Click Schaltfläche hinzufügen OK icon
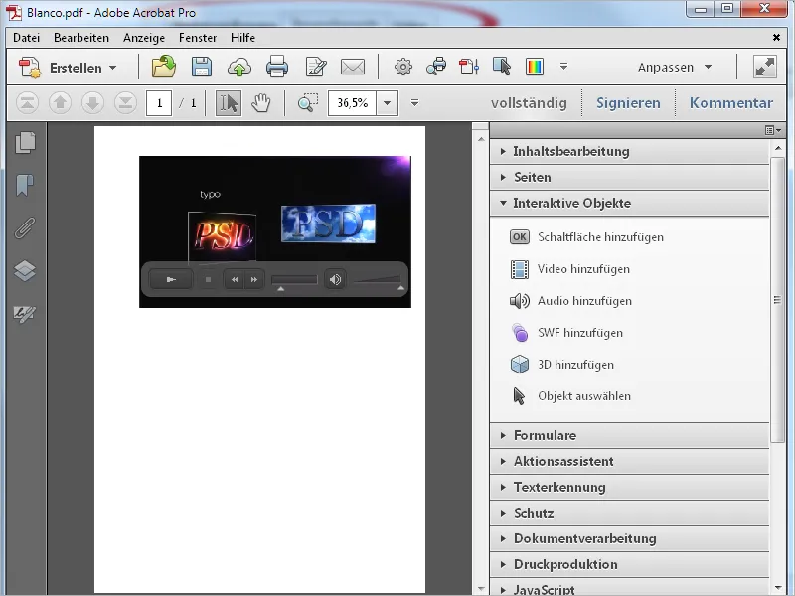Screen dimensions: 795x596 pyautogui.click(x=520, y=237)
